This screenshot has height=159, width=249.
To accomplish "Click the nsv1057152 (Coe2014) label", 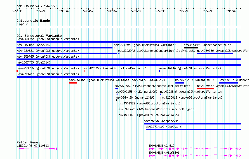I will 34,45.
